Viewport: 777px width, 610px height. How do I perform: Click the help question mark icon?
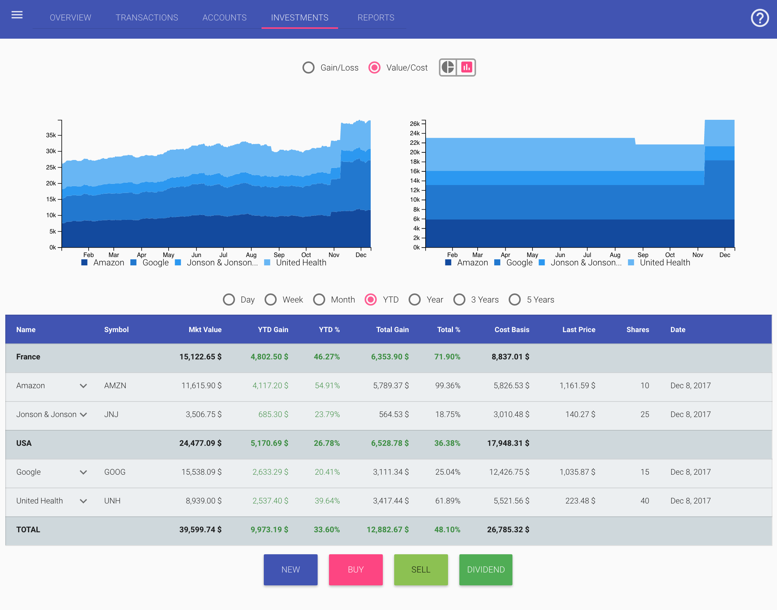click(760, 17)
